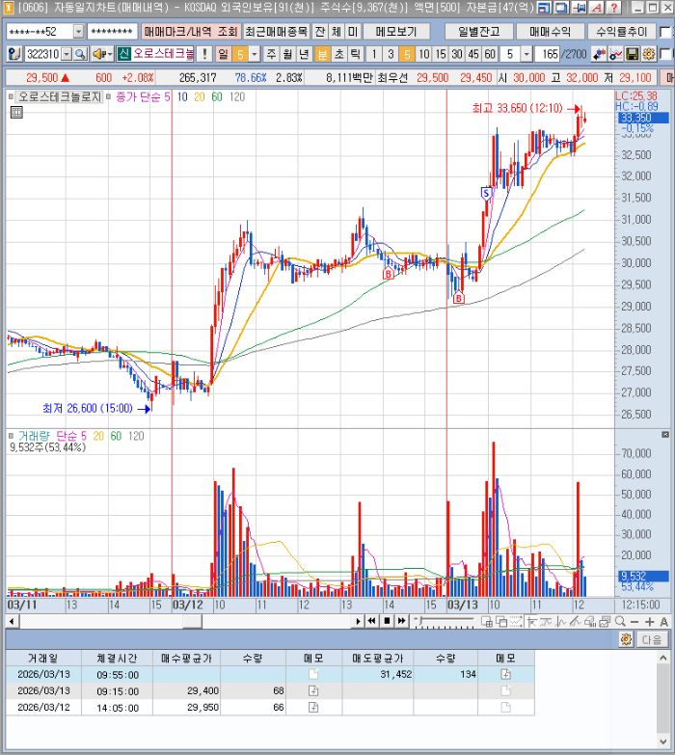This screenshot has height=755, width=675.
Task: Click the zoom magnifier icon below chart
Action: coord(620,622)
